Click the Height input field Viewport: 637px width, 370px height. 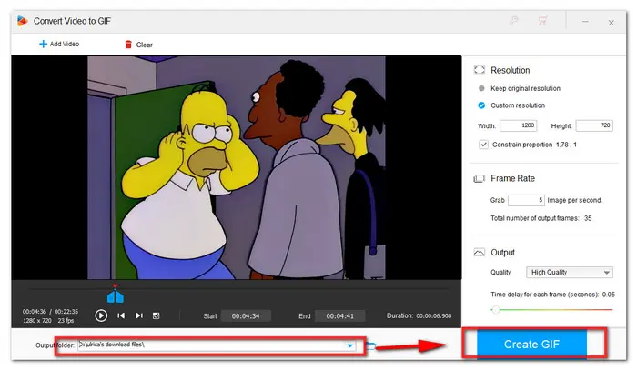pyautogui.click(x=594, y=125)
